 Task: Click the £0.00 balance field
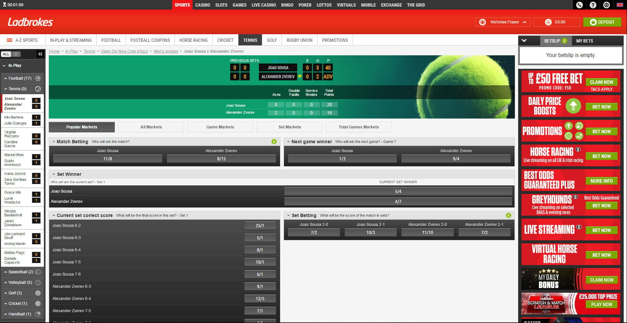point(557,22)
